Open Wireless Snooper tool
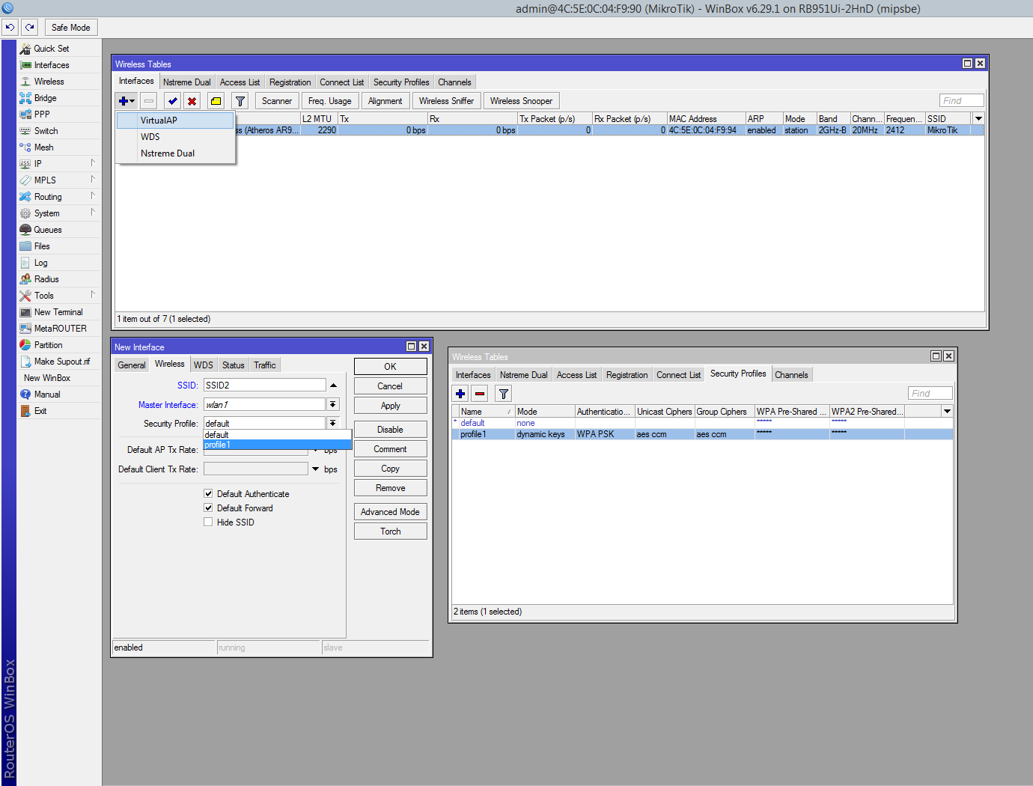This screenshot has height=786, width=1033. click(522, 101)
